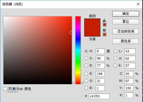143x102 pixels.
Task: Click the left arrow of the hue slider
Action: pos(74,82)
